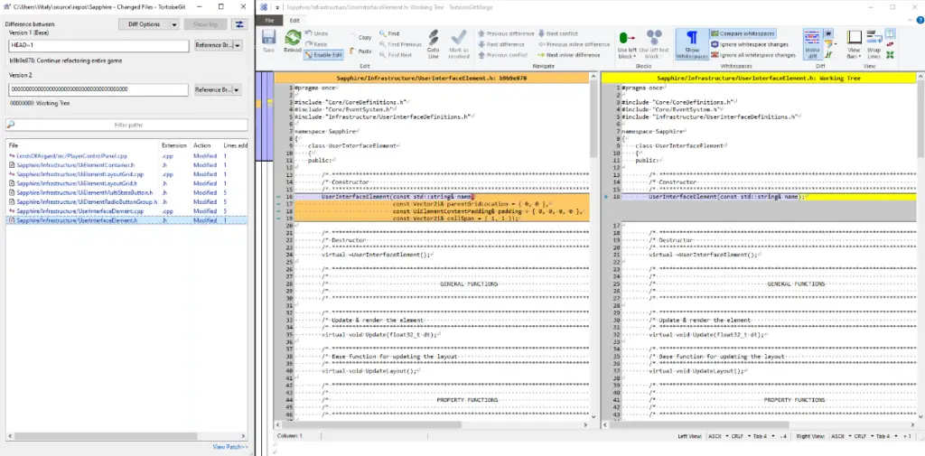The image size is (925, 456).
Task: Click Undo in the Edit group
Action: point(317,33)
